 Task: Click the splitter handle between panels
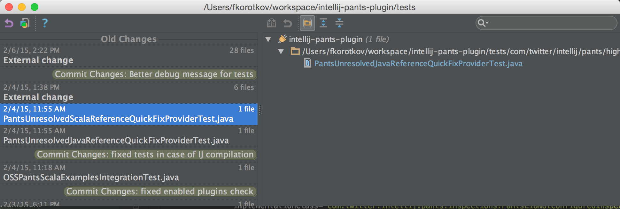click(260, 110)
